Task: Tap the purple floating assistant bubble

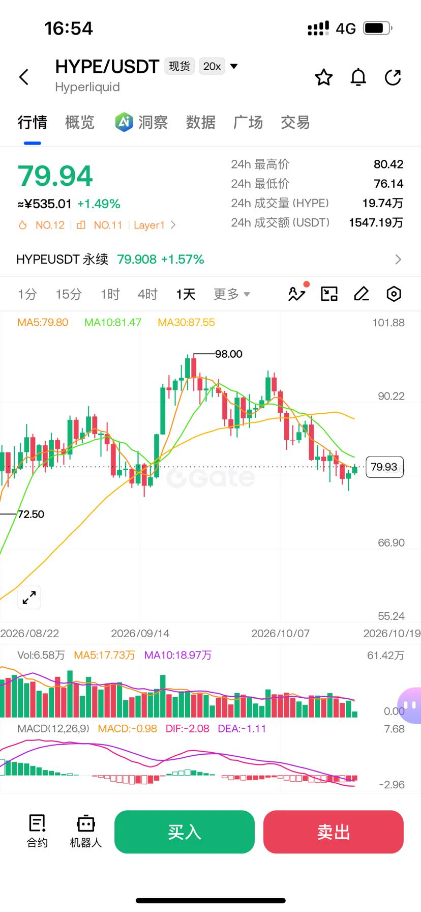Action: (x=410, y=705)
